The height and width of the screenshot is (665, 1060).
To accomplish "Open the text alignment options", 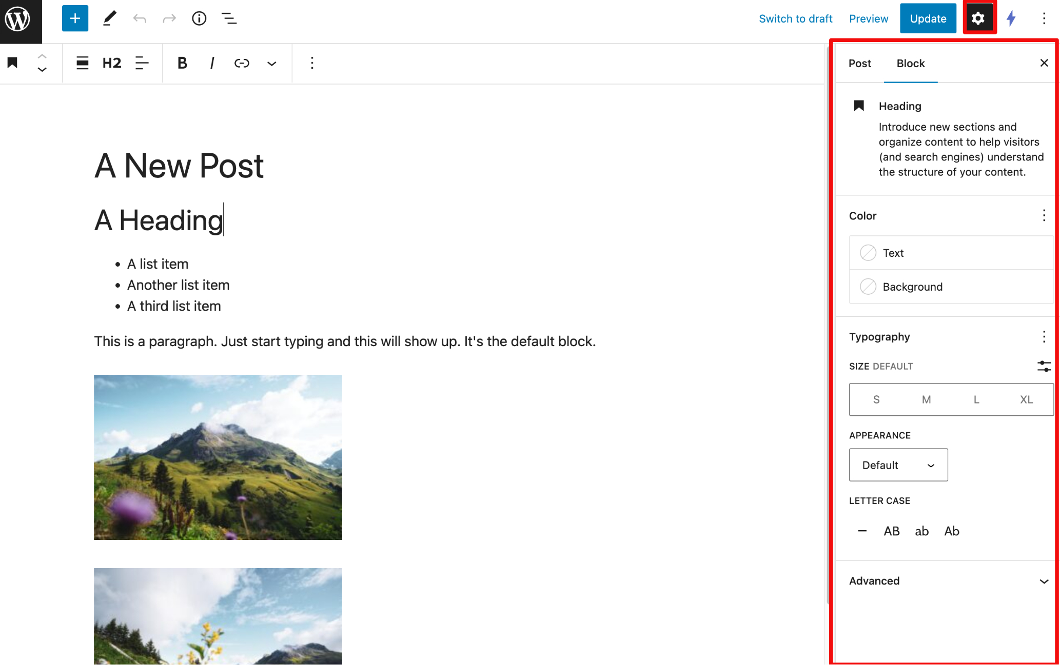I will 142,63.
